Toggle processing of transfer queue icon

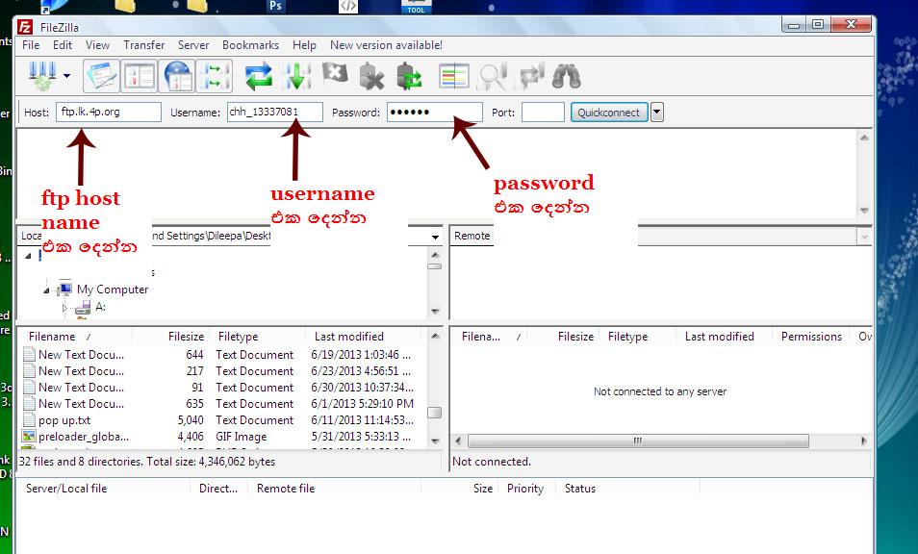[296, 76]
